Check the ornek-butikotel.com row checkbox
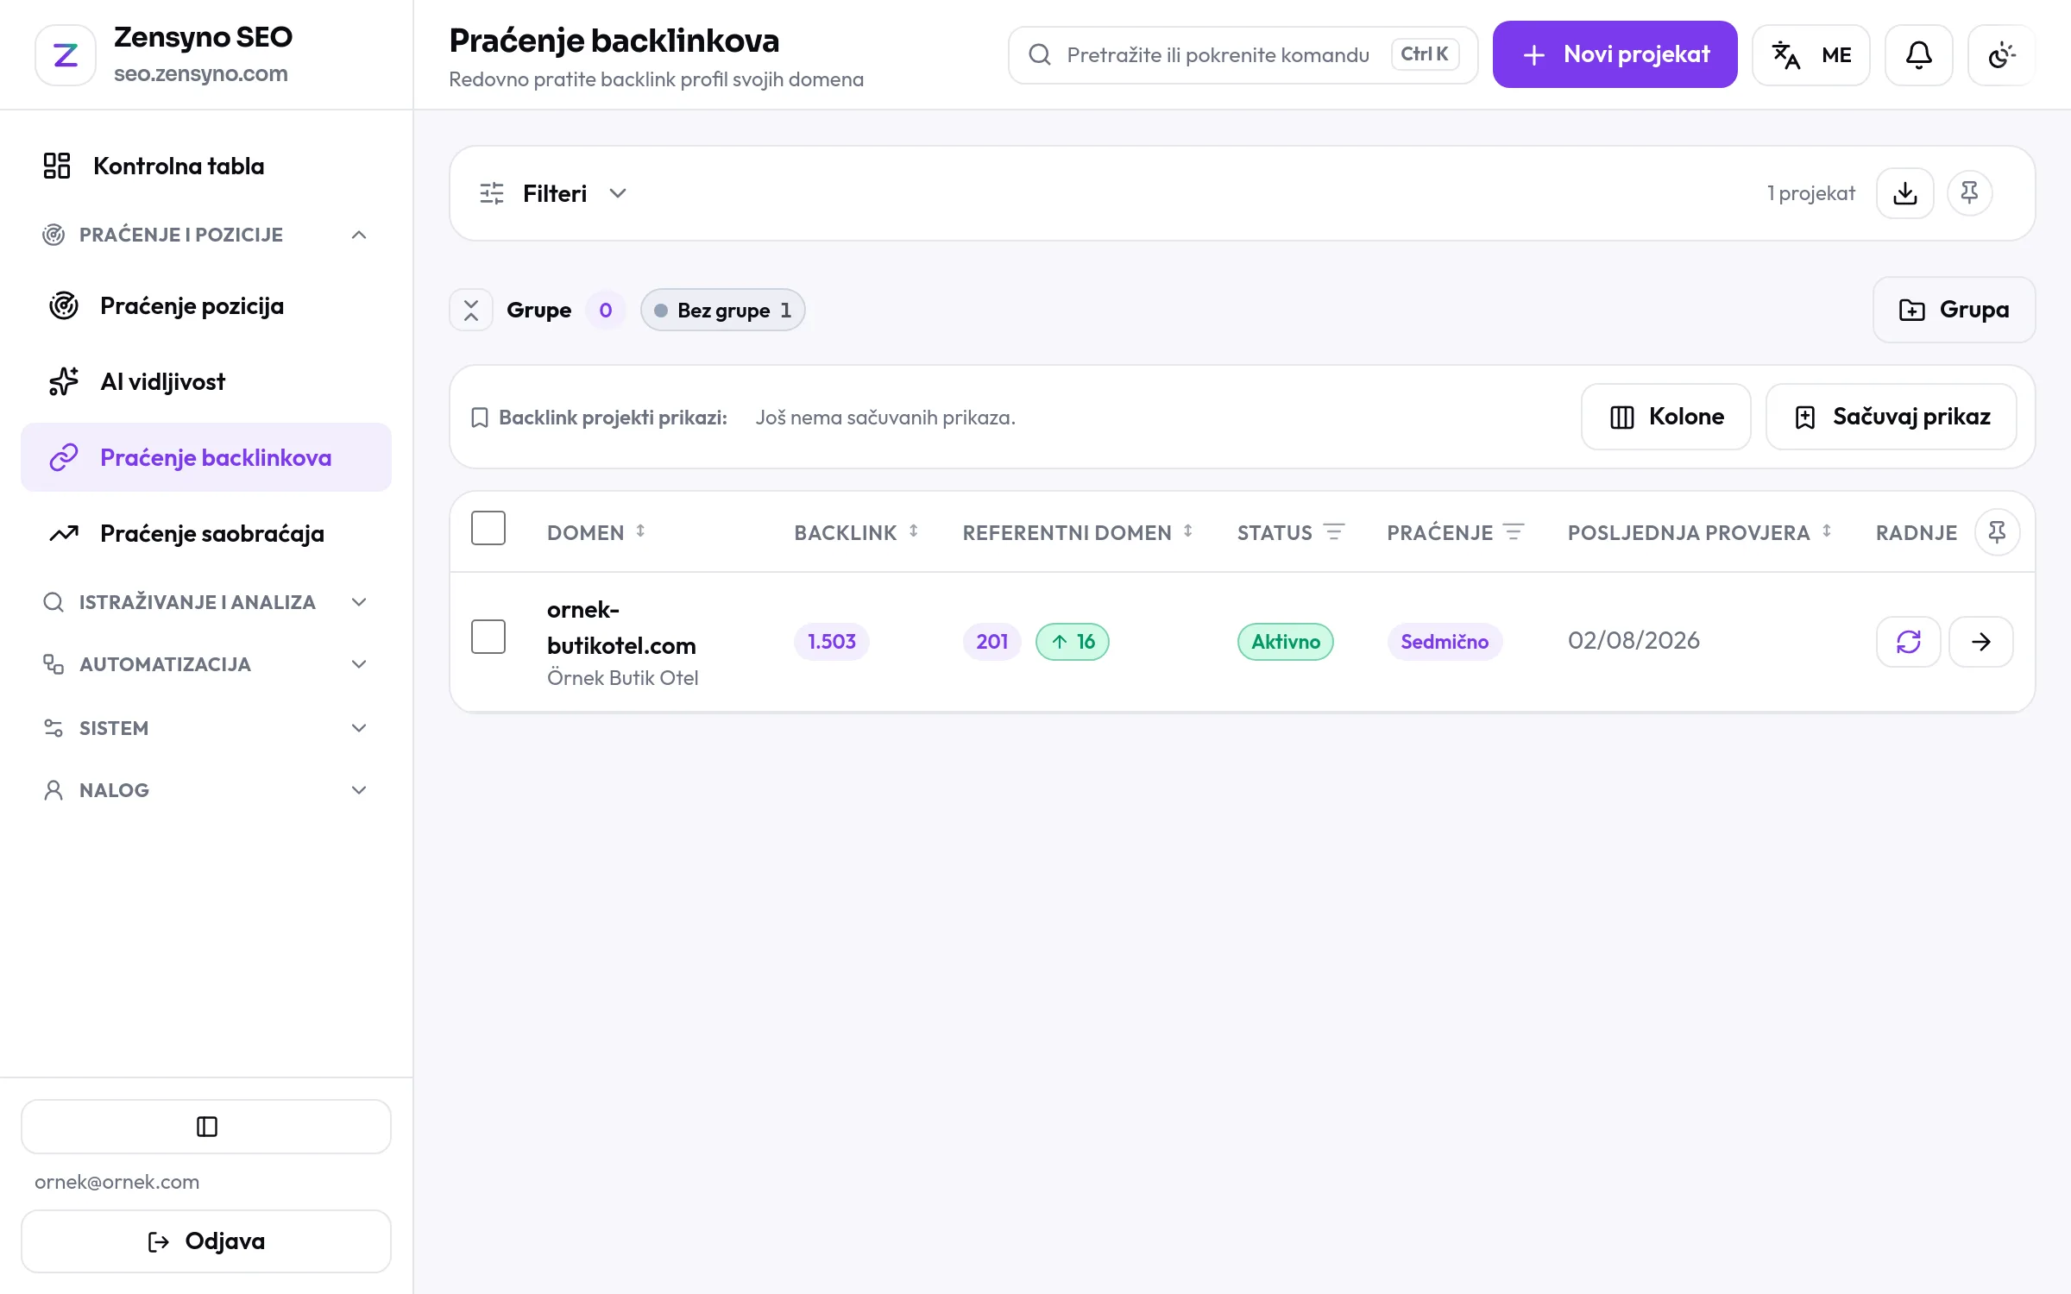 click(488, 637)
